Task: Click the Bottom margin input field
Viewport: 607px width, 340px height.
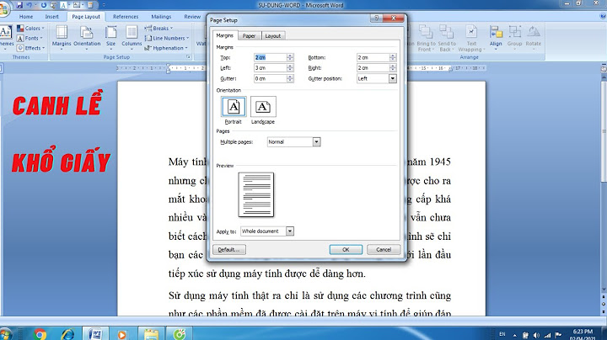Action: (x=373, y=57)
